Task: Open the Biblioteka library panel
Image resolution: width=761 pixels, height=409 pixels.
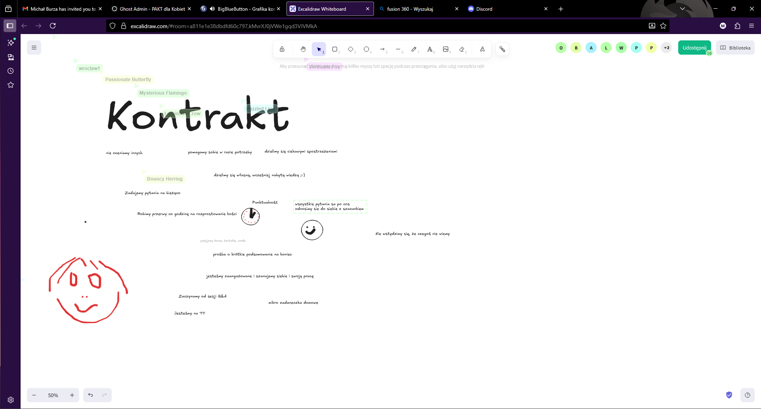Action: pyautogui.click(x=735, y=48)
